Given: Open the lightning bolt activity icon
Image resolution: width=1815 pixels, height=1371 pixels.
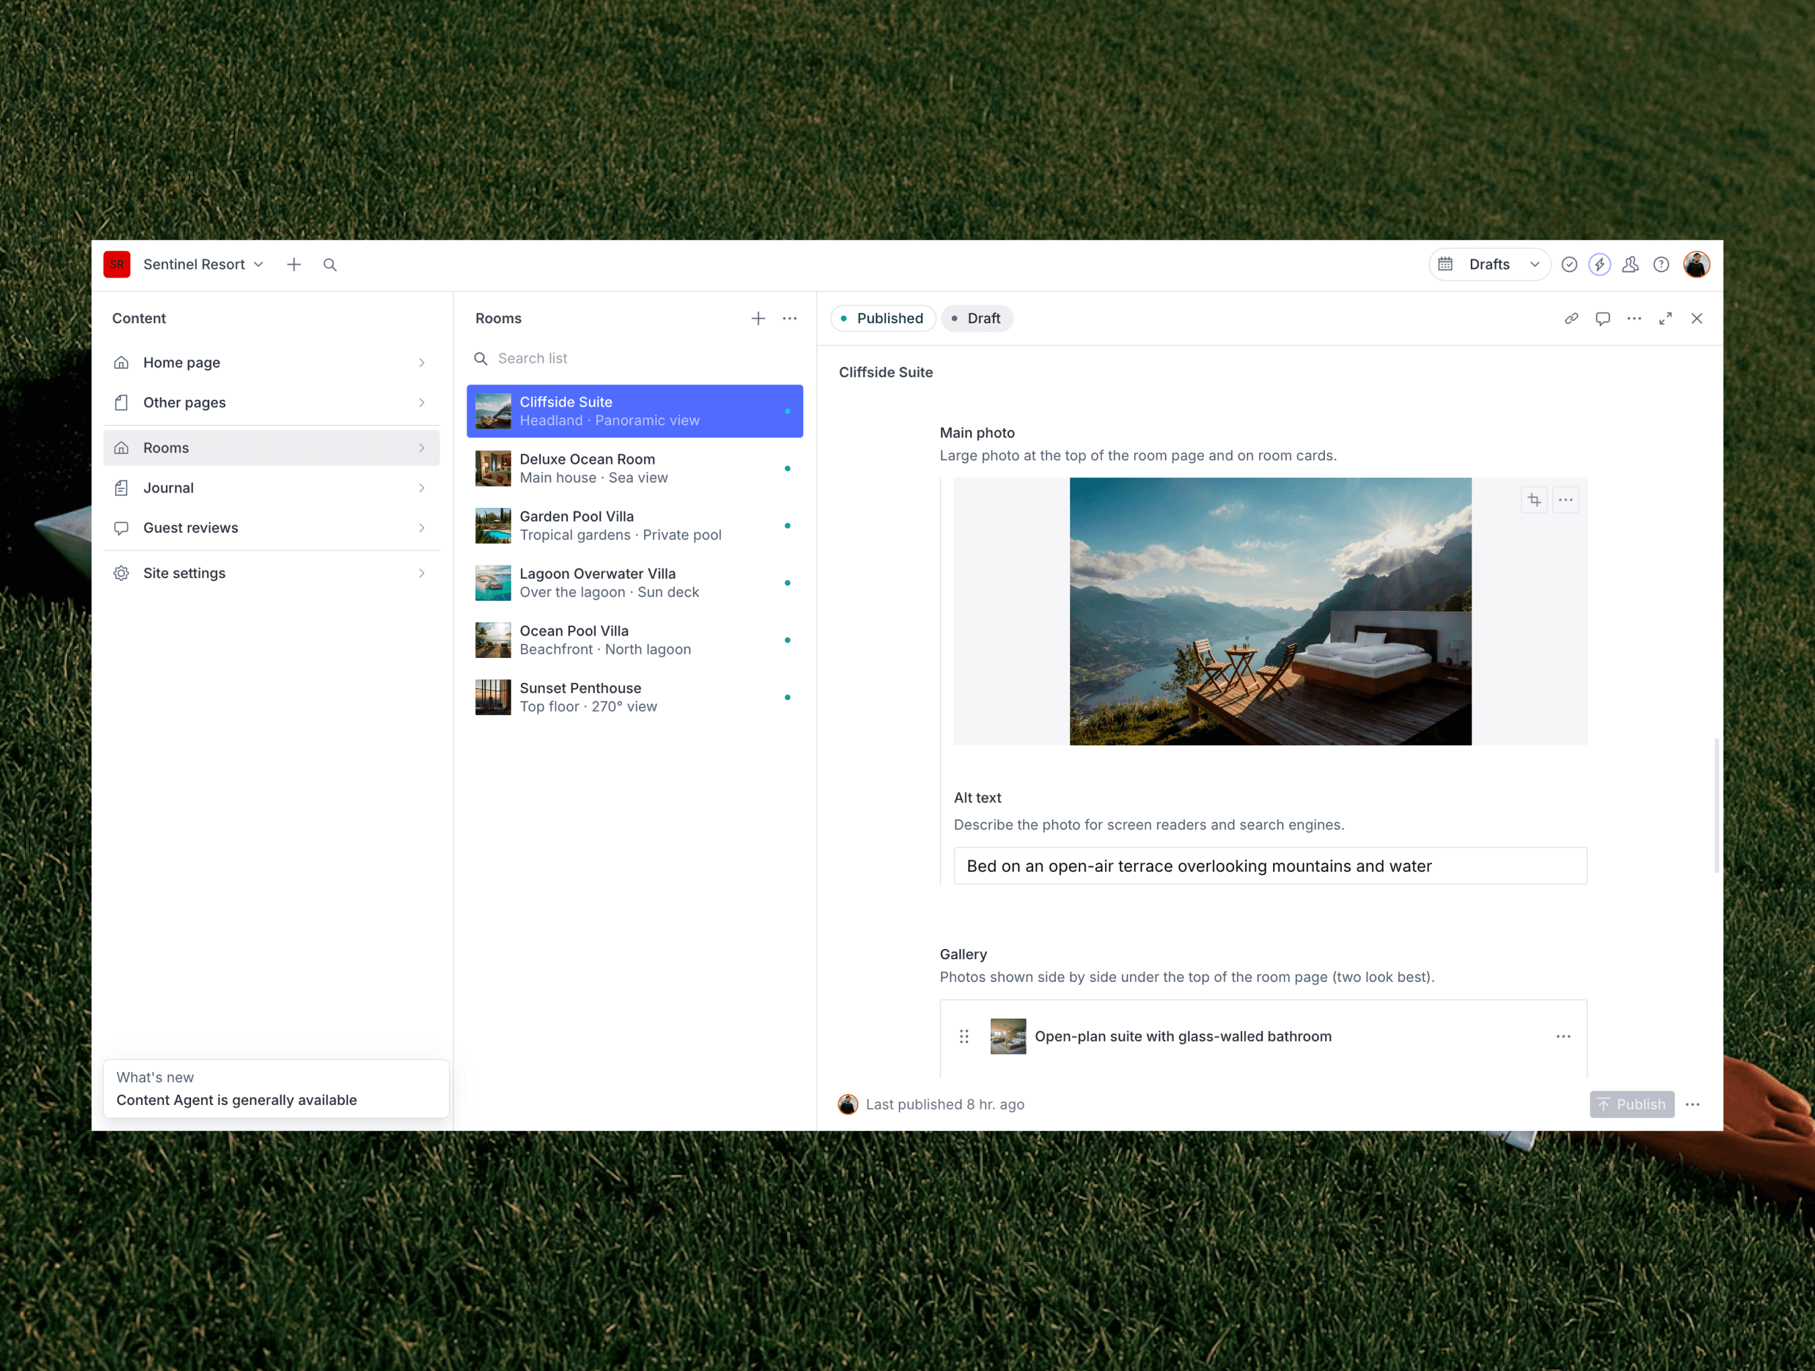Looking at the screenshot, I should pos(1599,264).
